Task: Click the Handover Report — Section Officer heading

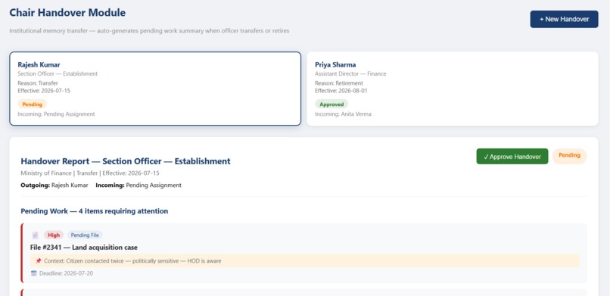Action: pos(126,161)
